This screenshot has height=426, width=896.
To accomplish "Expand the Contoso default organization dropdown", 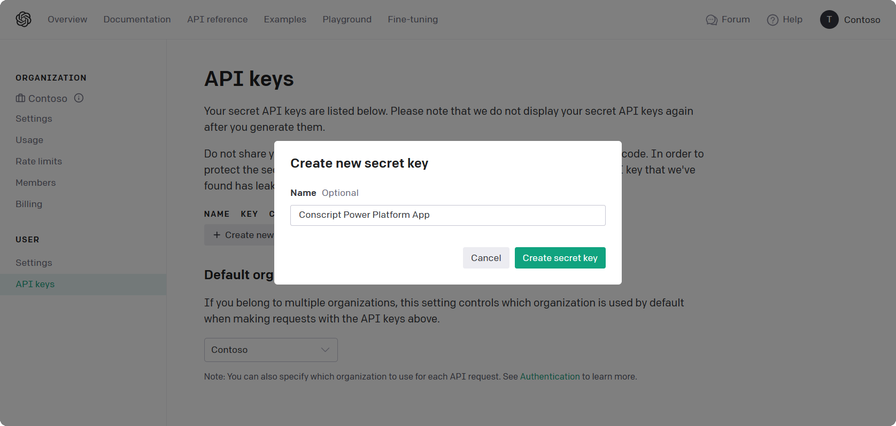I will [x=271, y=350].
